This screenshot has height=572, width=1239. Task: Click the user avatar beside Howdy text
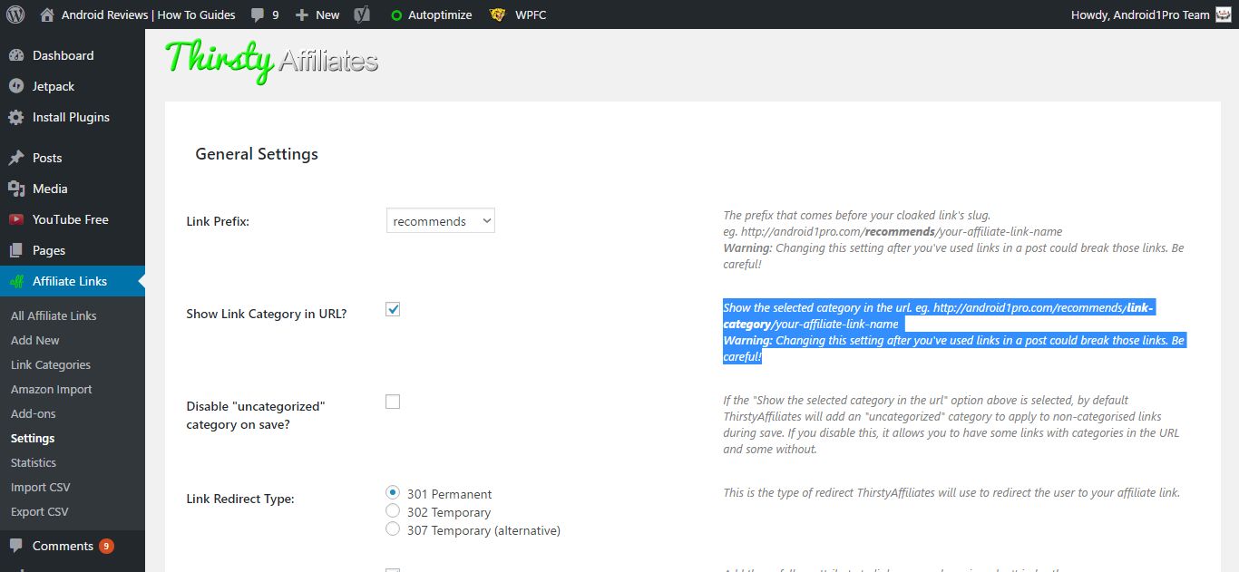pos(1223,15)
